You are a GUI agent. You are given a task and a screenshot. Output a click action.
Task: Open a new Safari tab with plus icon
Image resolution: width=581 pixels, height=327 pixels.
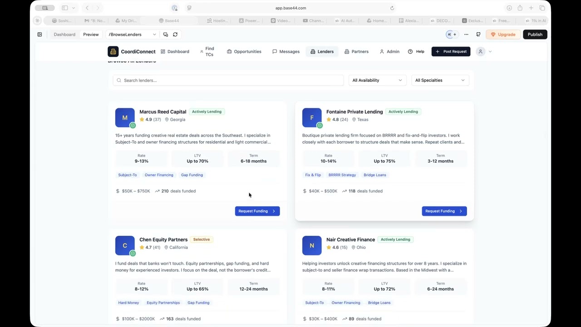click(x=531, y=8)
